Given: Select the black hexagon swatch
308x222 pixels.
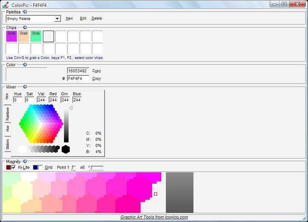Looking at the screenshot, I should pos(66,149).
